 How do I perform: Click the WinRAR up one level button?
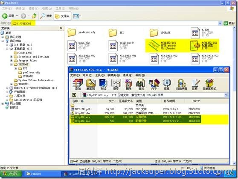[x=74, y=95]
